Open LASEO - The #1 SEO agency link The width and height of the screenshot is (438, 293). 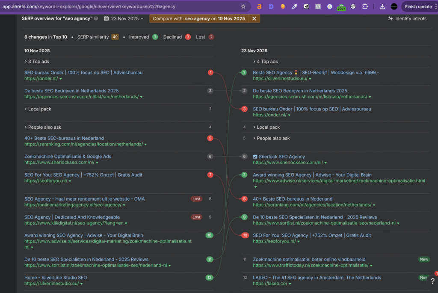317,278
